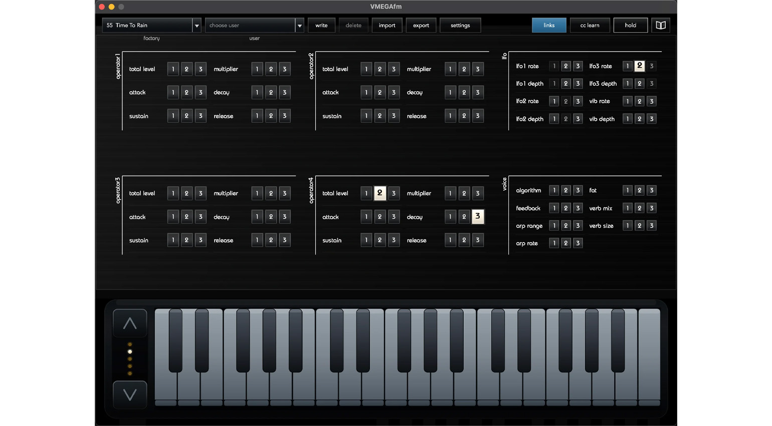
Task: Toggle link 2 for operator1 release
Action: [x=271, y=116]
